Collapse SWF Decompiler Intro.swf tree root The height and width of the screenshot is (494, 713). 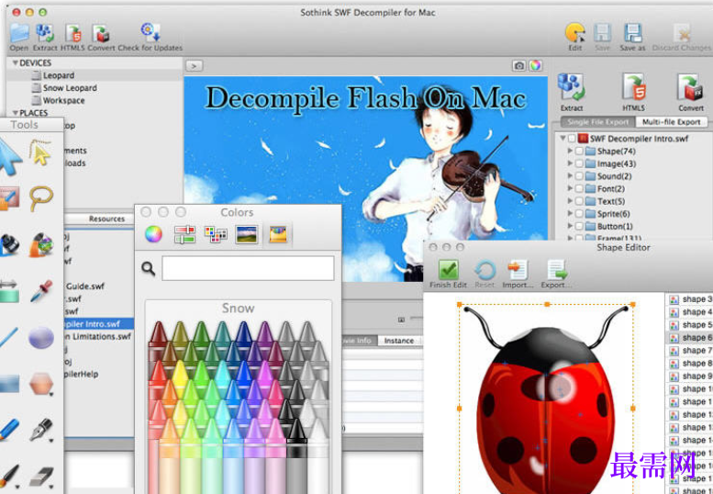pyautogui.click(x=563, y=138)
